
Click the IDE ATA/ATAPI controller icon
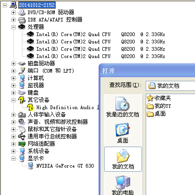[x=22, y=20]
